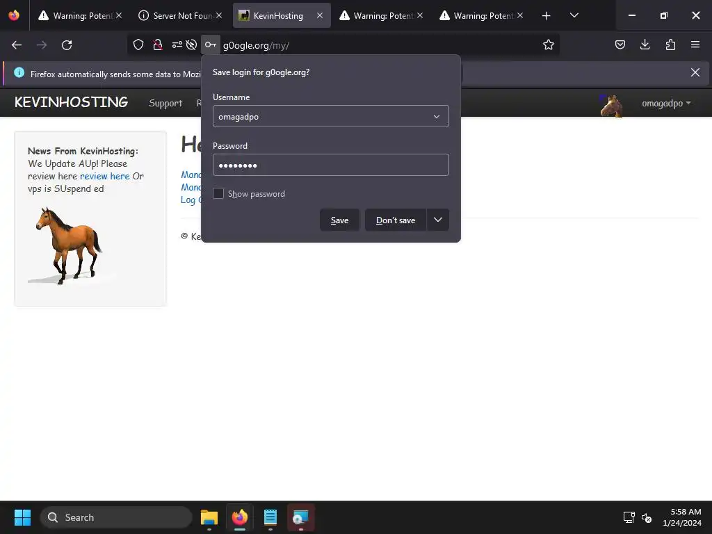Open File Explorer from the taskbar

coord(209,517)
